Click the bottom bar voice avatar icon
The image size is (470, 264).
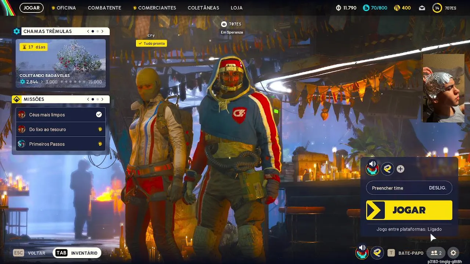362,252
